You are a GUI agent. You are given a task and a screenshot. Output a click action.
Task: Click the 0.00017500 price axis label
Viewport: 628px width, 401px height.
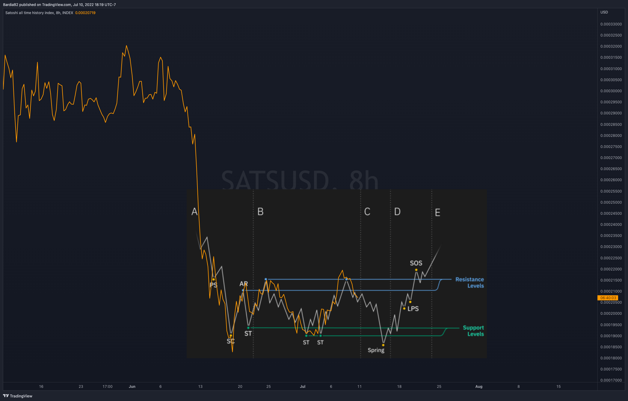pos(611,369)
